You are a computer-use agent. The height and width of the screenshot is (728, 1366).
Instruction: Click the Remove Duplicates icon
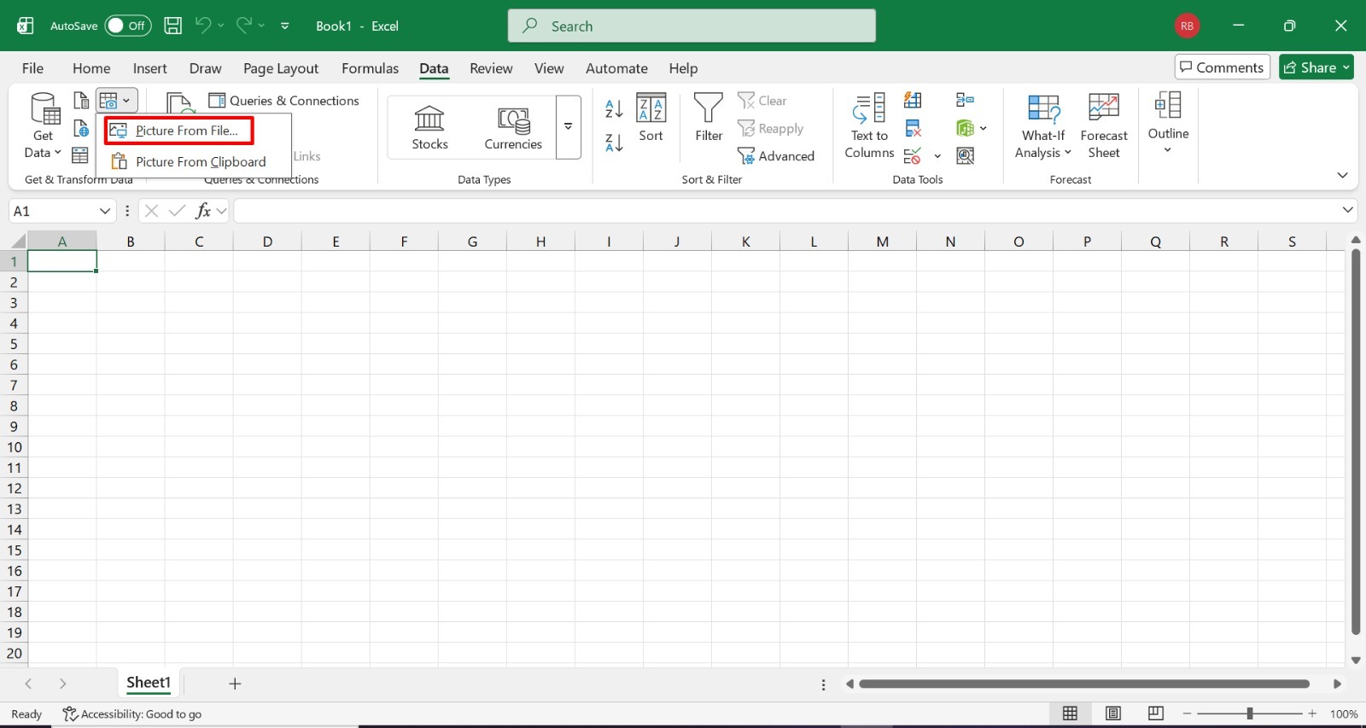(913, 128)
